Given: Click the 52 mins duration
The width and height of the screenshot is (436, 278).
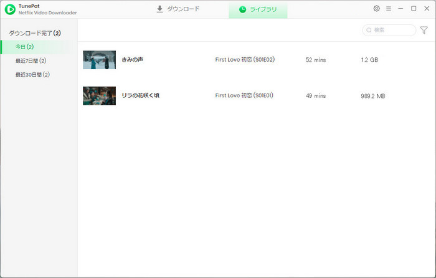Looking at the screenshot, I should coord(316,60).
